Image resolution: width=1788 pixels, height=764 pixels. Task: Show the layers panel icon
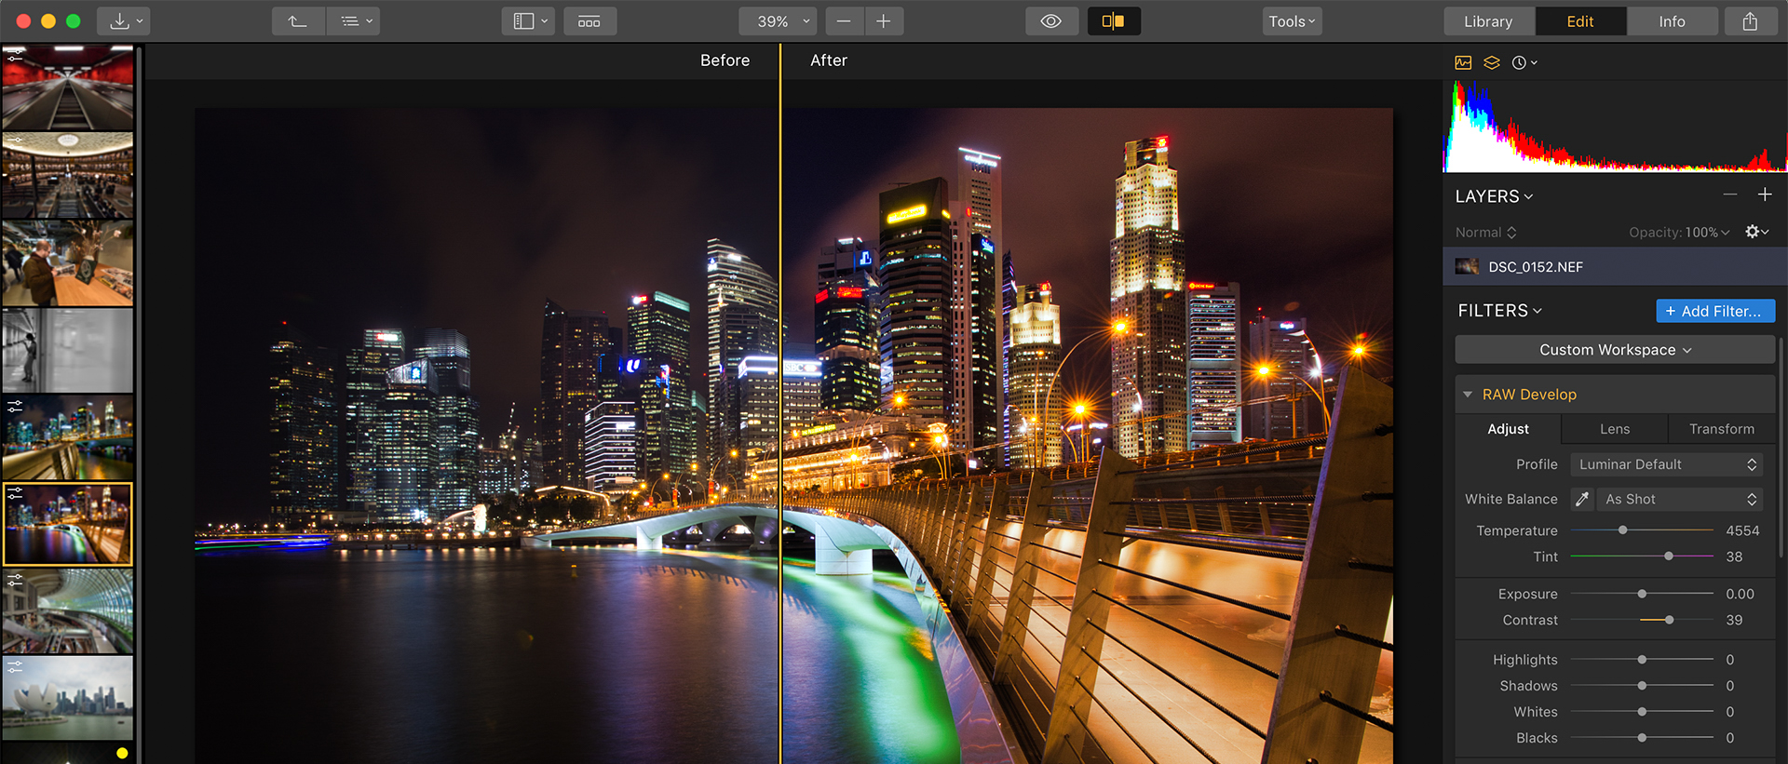click(1492, 62)
